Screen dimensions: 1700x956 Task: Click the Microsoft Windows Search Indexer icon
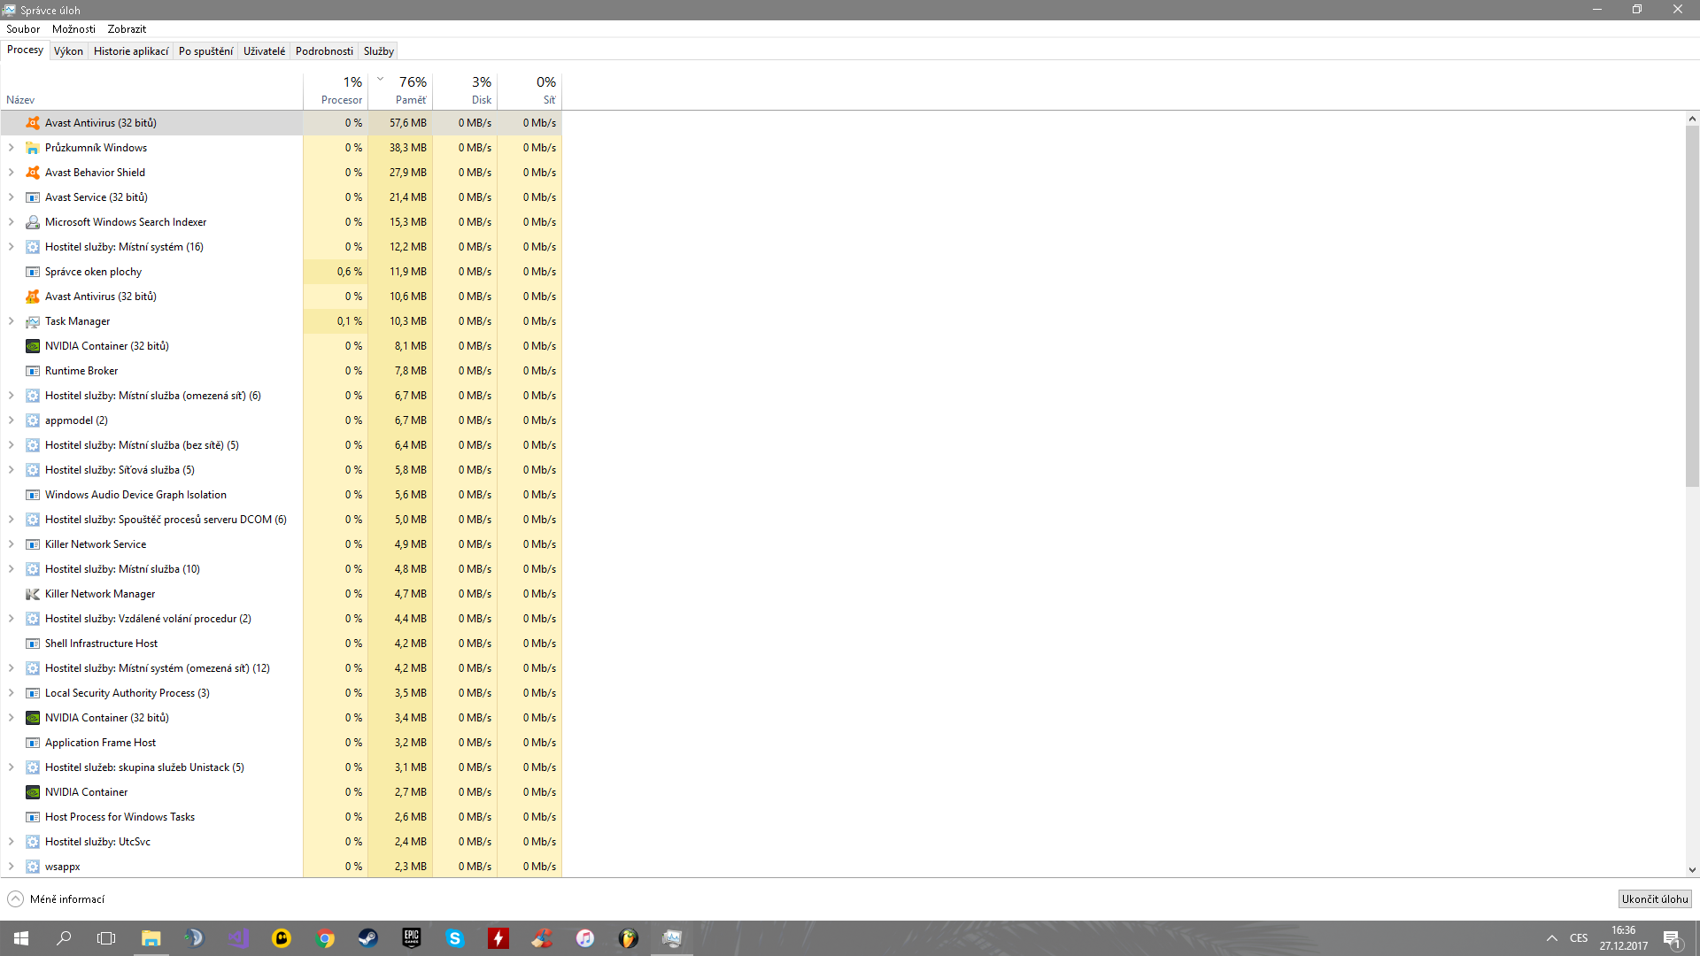pyautogui.click(x=33, y=222)
